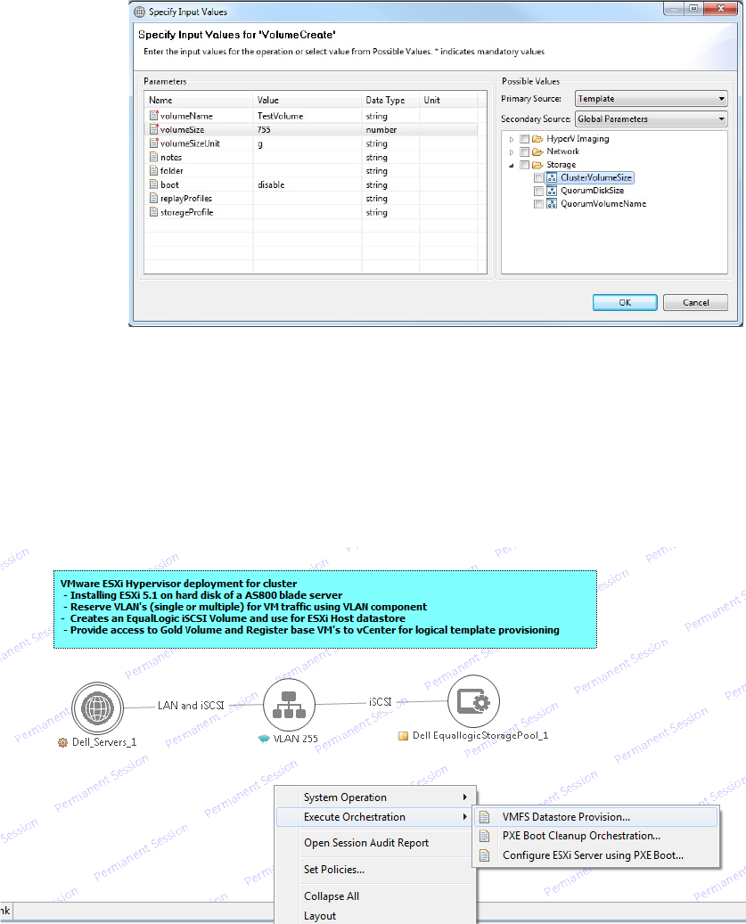Viewport: 746px width, 924px height.
Task: Expand the Network tree node
Action: point(512,152)
